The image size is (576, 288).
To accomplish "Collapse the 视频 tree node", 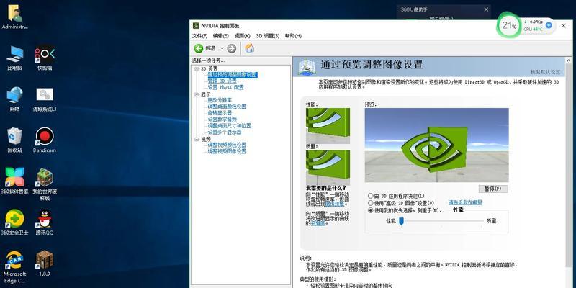I will tap(196, 139).
